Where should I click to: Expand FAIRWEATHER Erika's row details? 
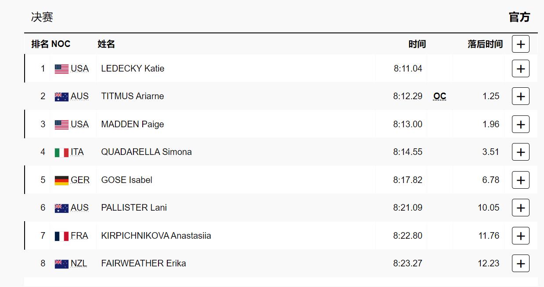pyautogui.click(x=520, y=263)
